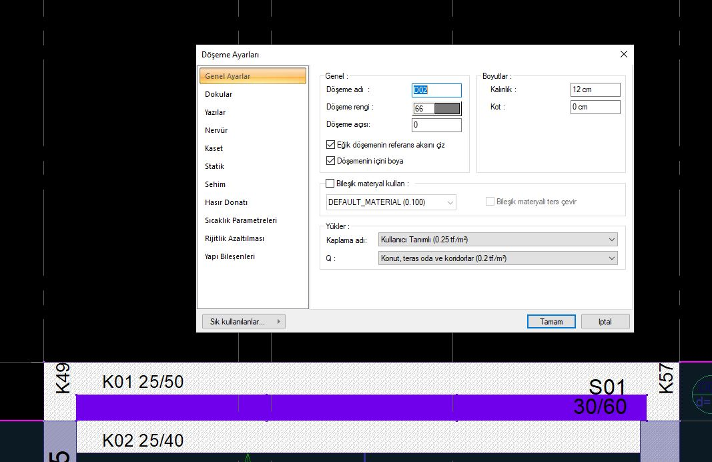This screenshot has width=712, height=462.
Task: Open the Kaplama adı dropdown
Action: [498, 240]
